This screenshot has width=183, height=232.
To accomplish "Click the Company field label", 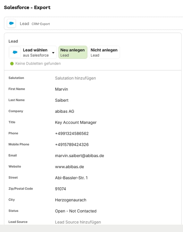I will 16,111.
